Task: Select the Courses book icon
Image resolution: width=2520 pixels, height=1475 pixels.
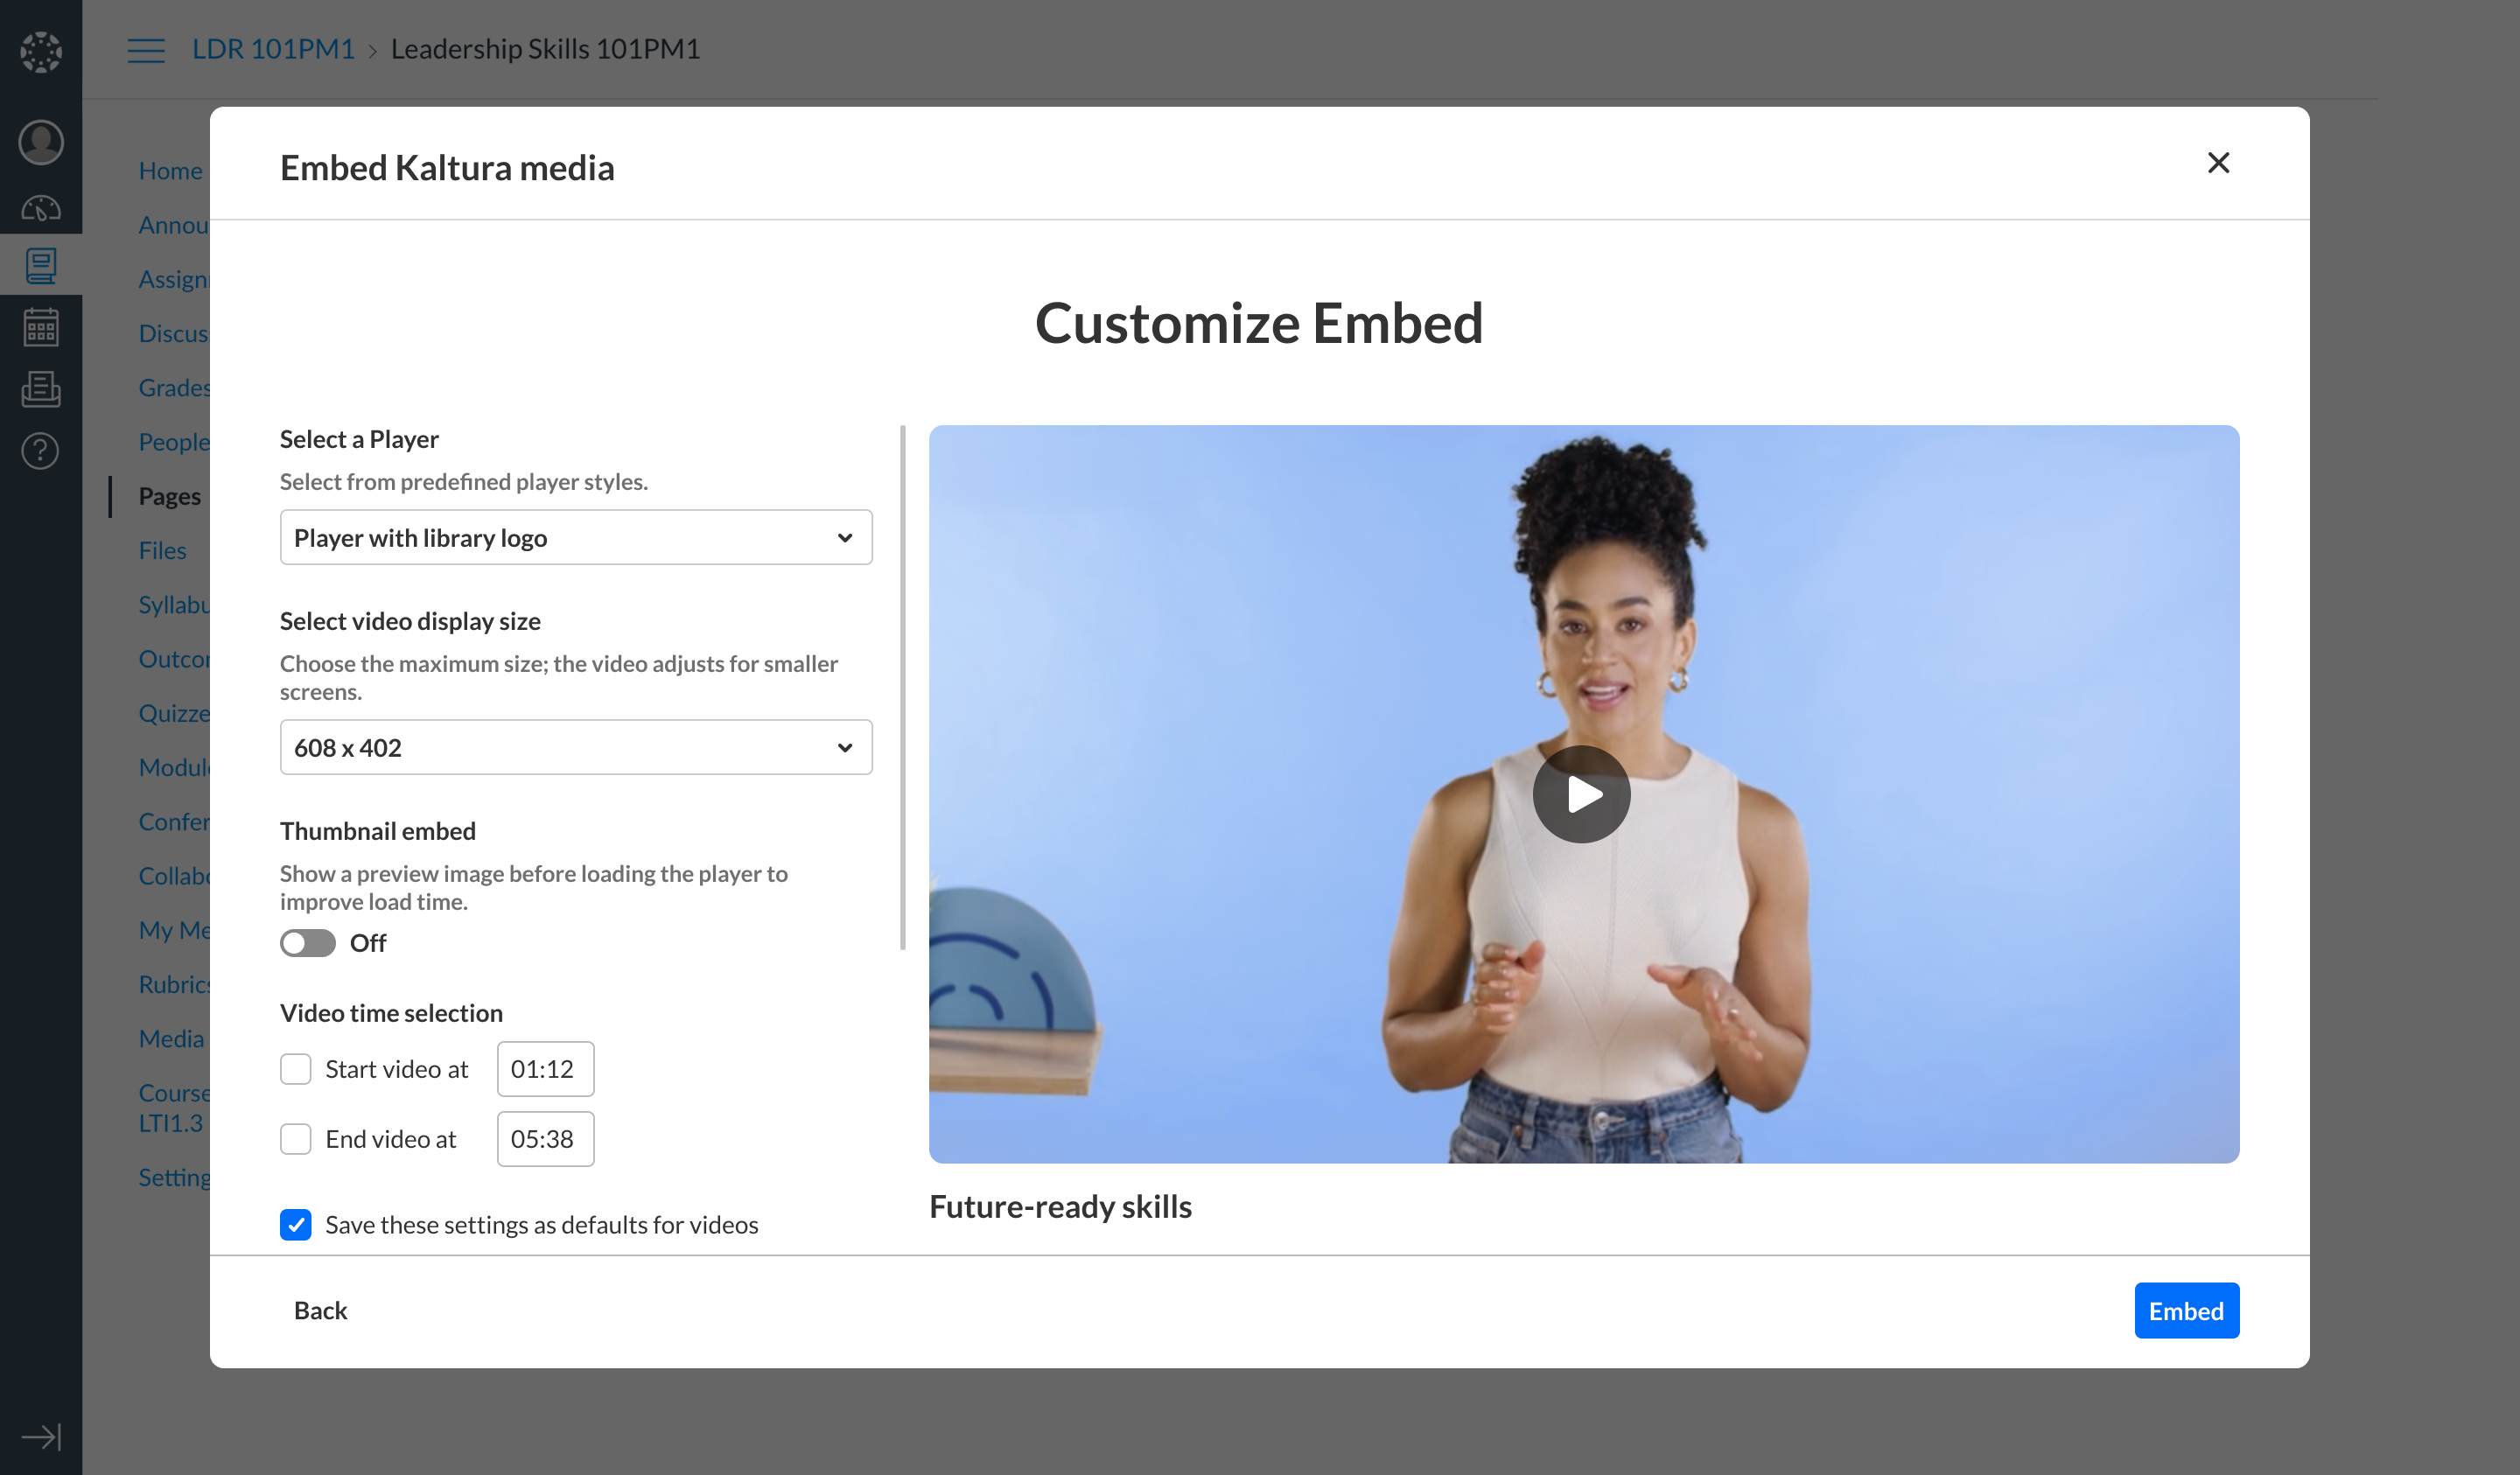Action: [41, 266]
